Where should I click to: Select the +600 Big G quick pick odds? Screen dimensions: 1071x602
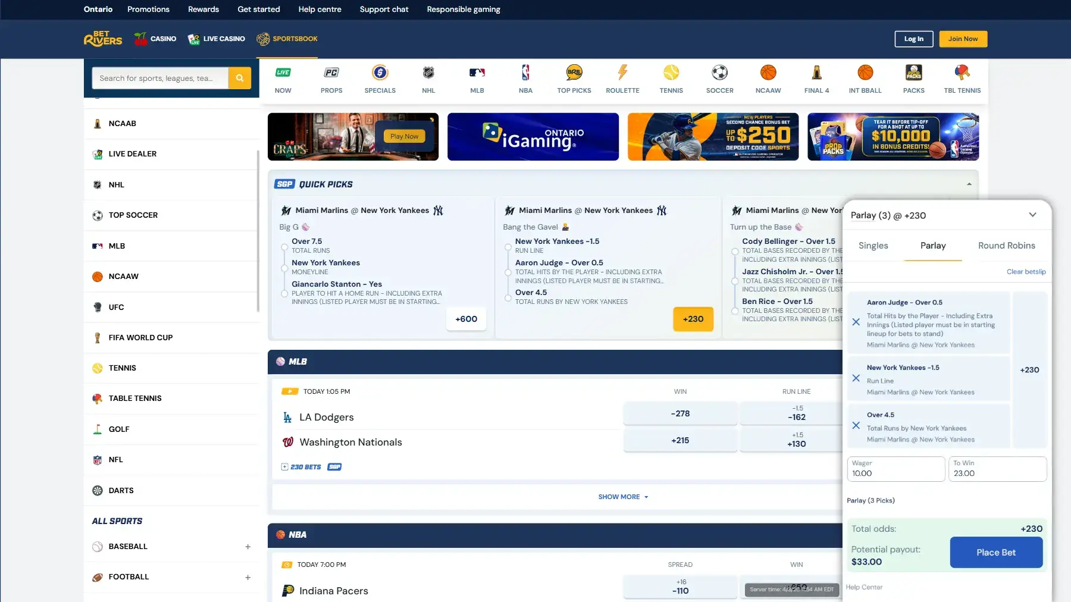coord(466,319)
